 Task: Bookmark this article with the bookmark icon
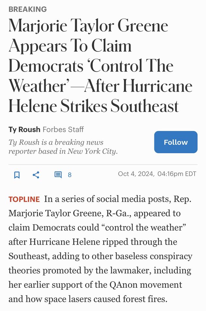click(x=17, y=175)
